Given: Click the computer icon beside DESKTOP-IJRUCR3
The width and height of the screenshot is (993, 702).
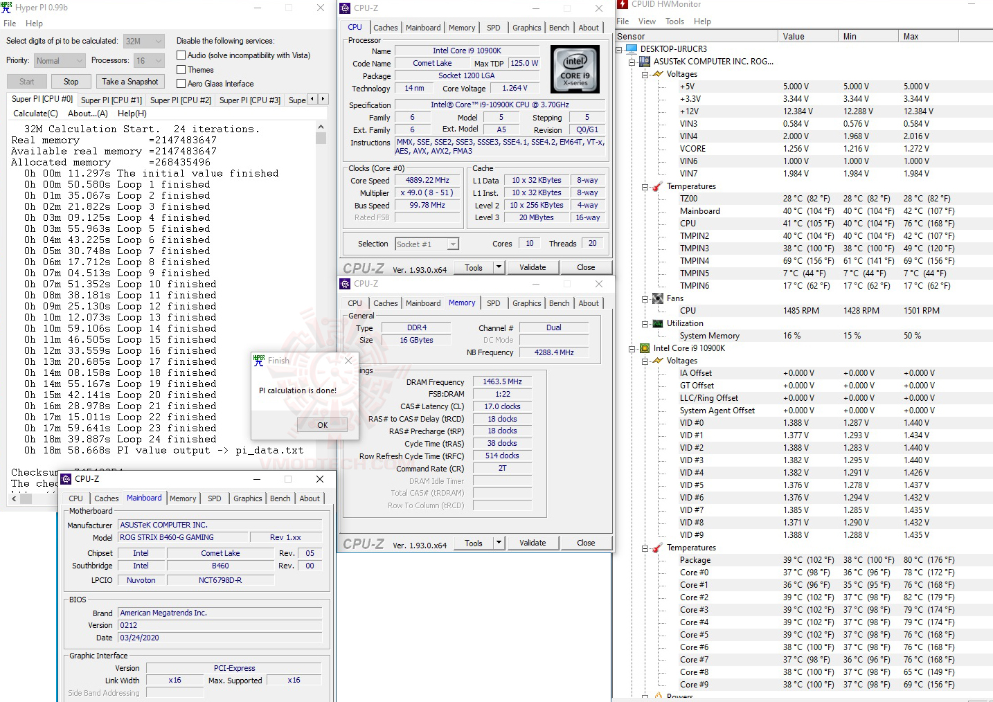Looking at the screenshot, I should point(631,49).
